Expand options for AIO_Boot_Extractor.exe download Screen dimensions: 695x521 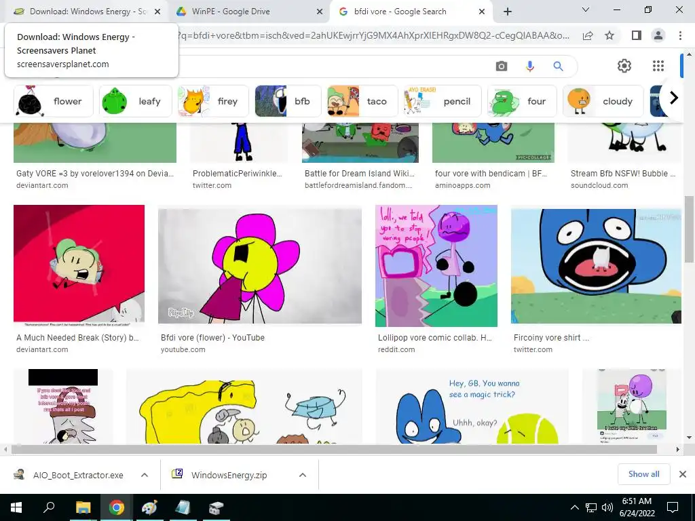pos(145,475)
